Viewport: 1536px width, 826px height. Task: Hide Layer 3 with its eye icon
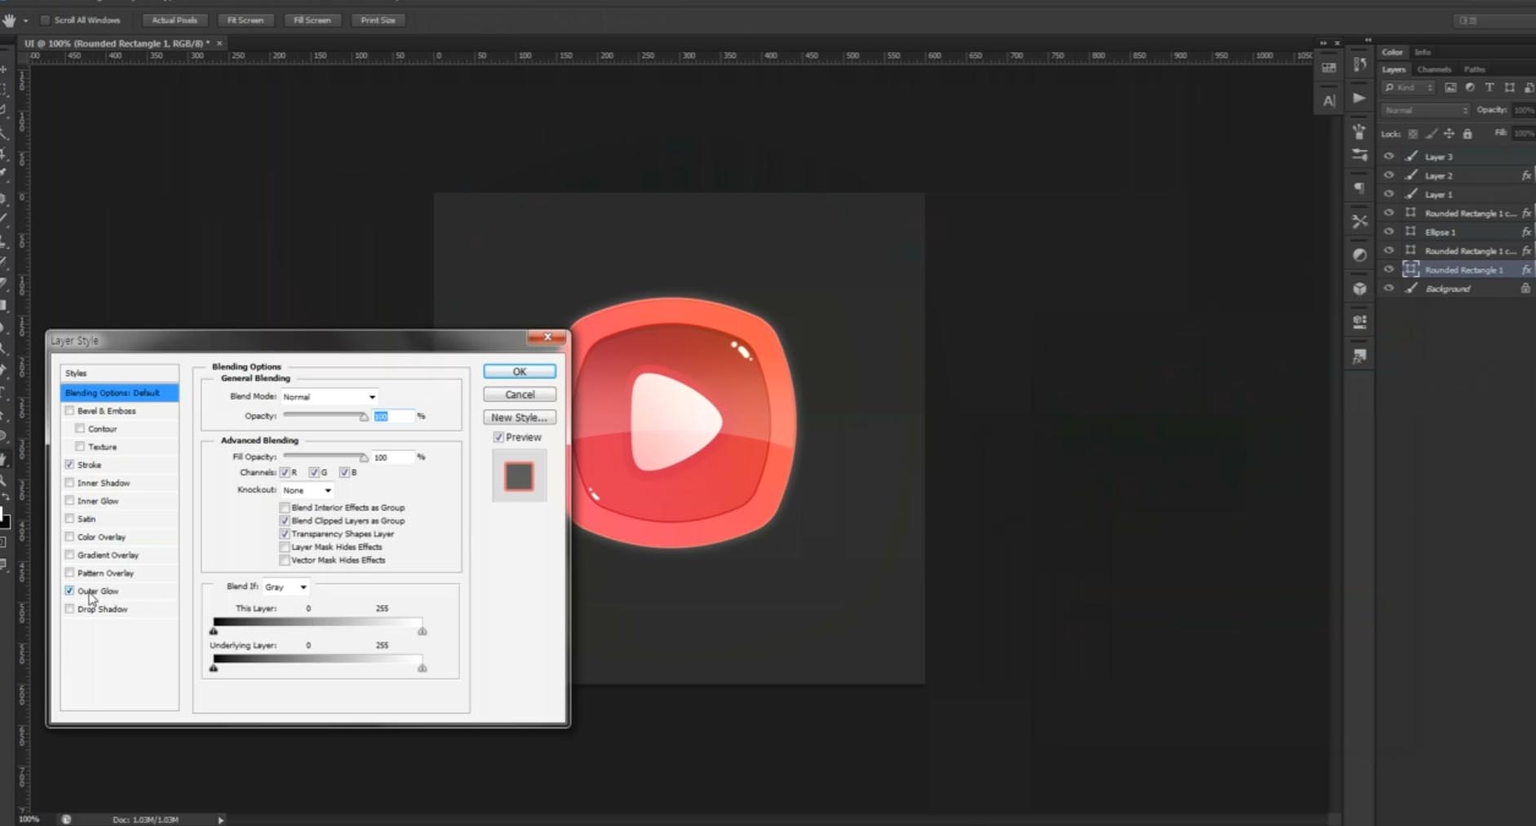pyautogui.click(x=1388, y=156)
